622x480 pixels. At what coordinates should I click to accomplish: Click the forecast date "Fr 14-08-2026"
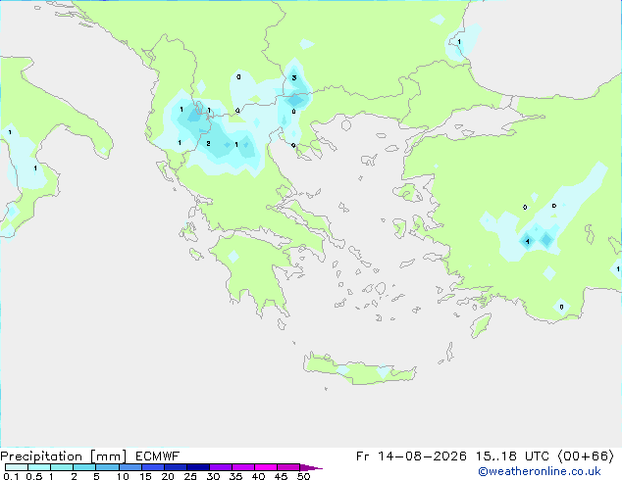pyautogui.click(x=411, y=456)
